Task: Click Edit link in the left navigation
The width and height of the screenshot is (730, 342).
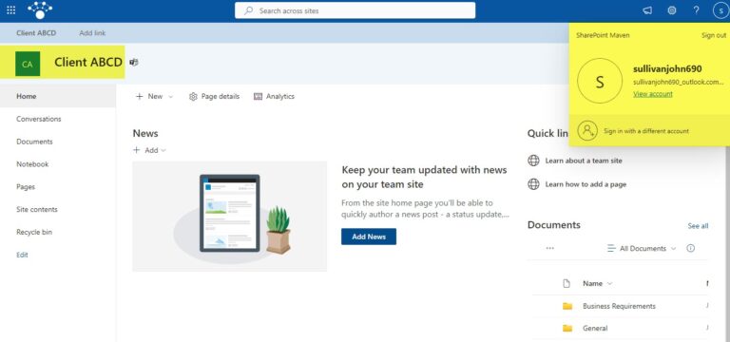Action: pos(23,255)
